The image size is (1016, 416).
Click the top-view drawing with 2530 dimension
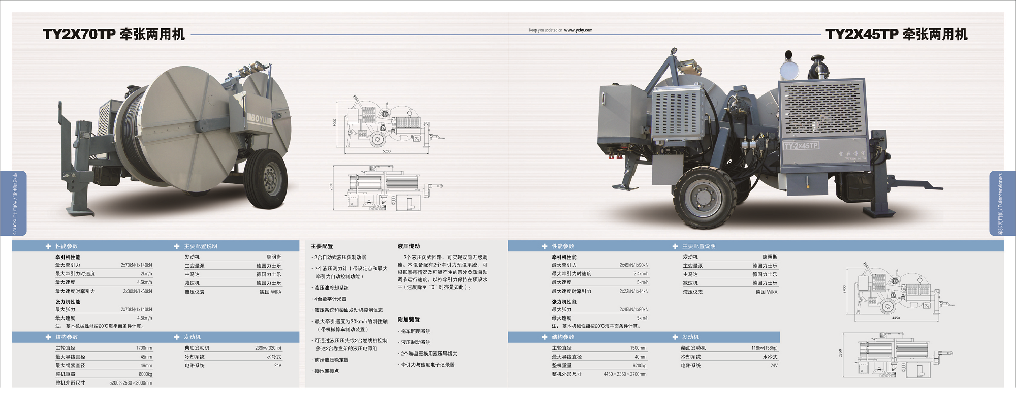[387, 188]
